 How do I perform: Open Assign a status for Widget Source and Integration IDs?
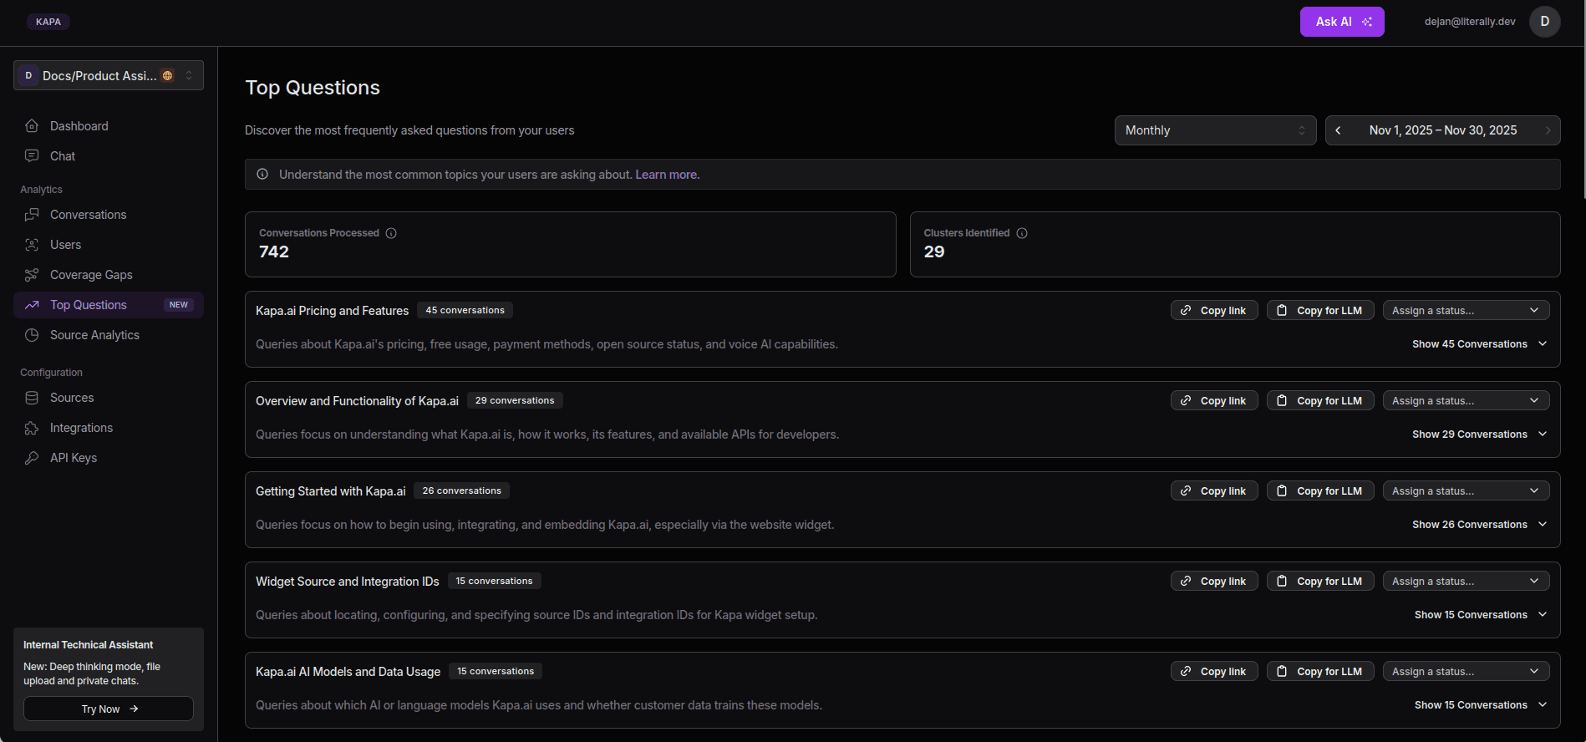coord(1466,581)
